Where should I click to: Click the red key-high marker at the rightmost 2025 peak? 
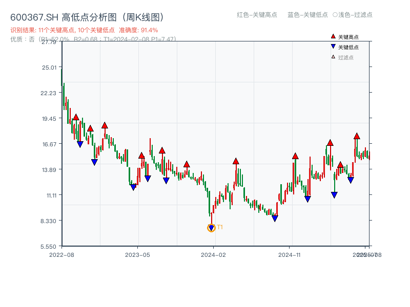(x=356, y=137)
